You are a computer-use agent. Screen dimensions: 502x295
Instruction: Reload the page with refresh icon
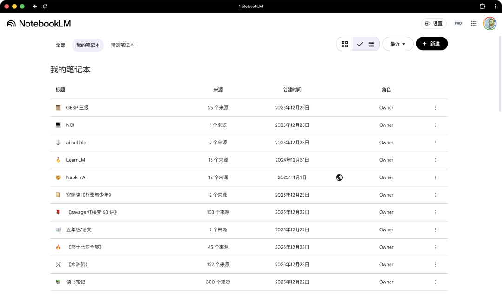pos(45,6)
